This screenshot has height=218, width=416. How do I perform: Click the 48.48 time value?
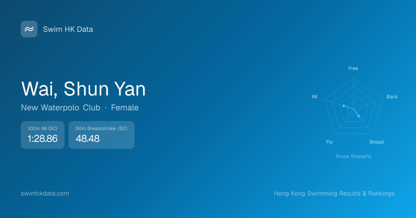coord(88,139)
